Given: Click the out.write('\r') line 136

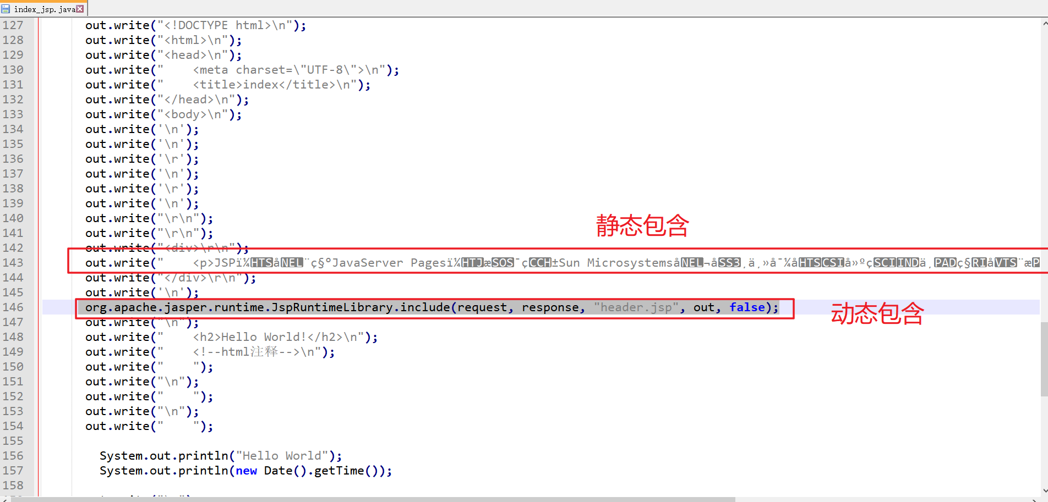Looking at the screenshot, I should coord(142,159).
